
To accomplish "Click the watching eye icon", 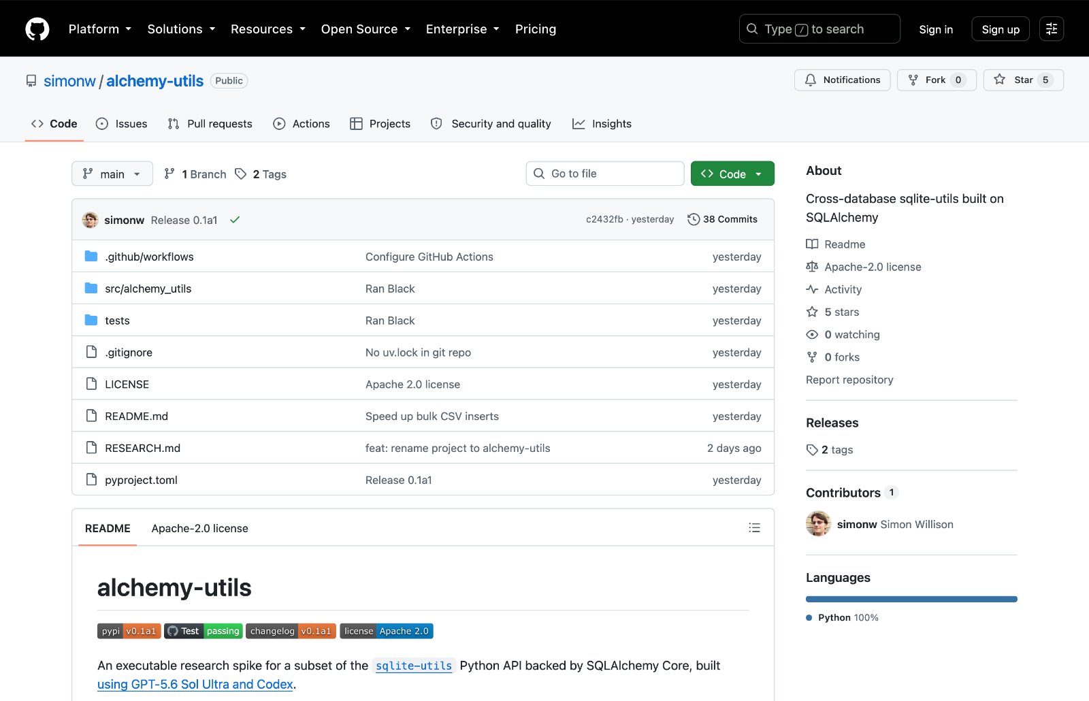I will [x=812, y=334].
